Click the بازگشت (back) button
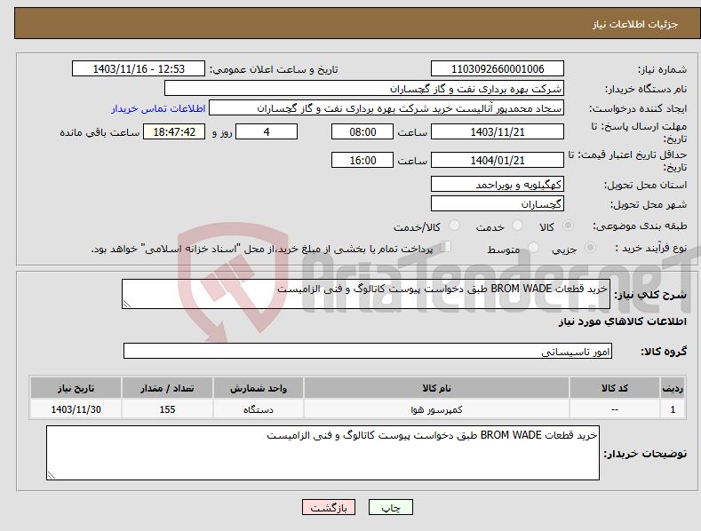This screenshot has height=531, width=701. click(x=329, y=507)
